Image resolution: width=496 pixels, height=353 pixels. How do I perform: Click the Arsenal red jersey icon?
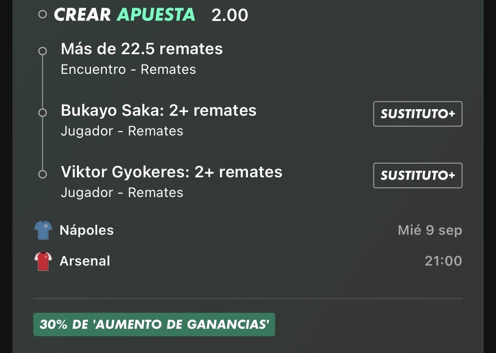(x=43, y=261)
